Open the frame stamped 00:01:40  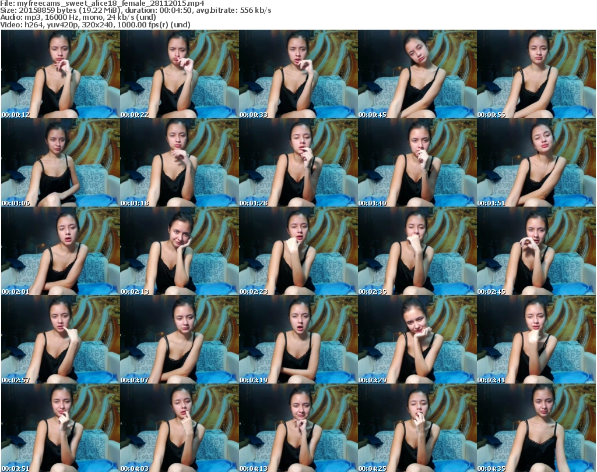[417, 162]
